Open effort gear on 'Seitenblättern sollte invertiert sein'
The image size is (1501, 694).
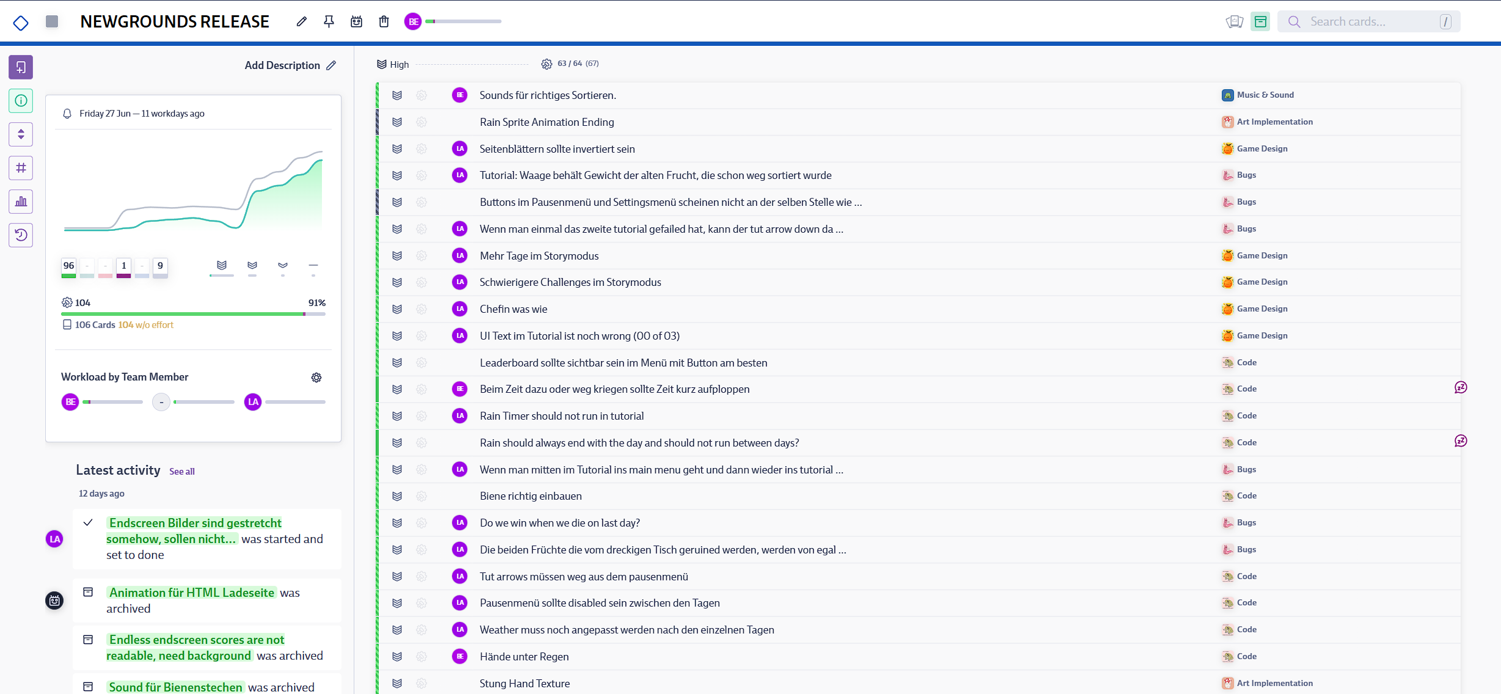click(x=422, y=149)
